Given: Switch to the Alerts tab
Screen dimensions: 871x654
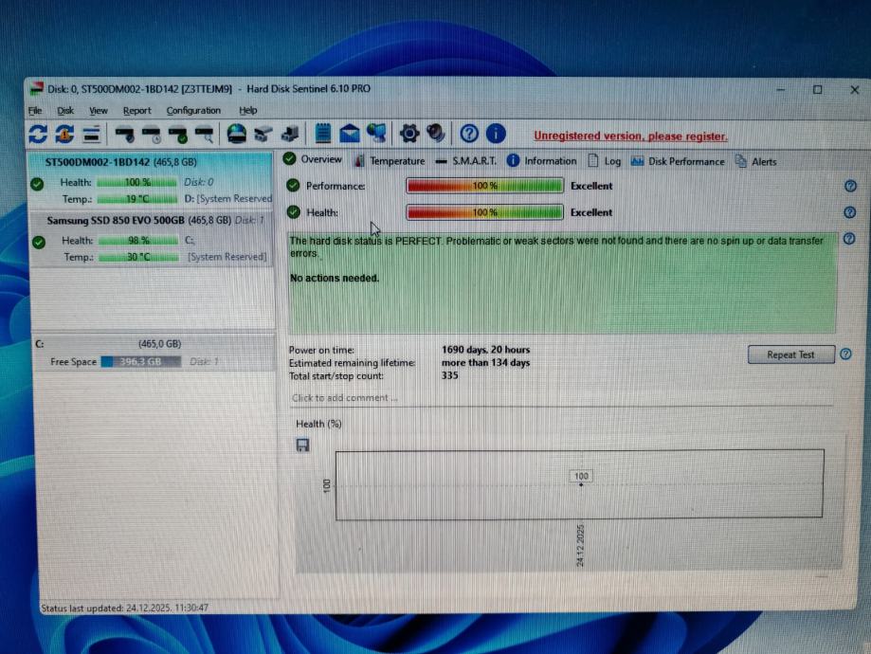Looking at the screenshot, I should (756, 162).
